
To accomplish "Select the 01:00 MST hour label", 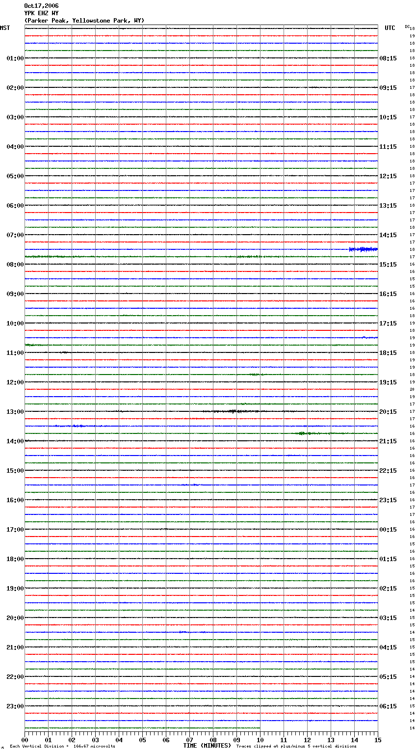I will coord(15,58).
